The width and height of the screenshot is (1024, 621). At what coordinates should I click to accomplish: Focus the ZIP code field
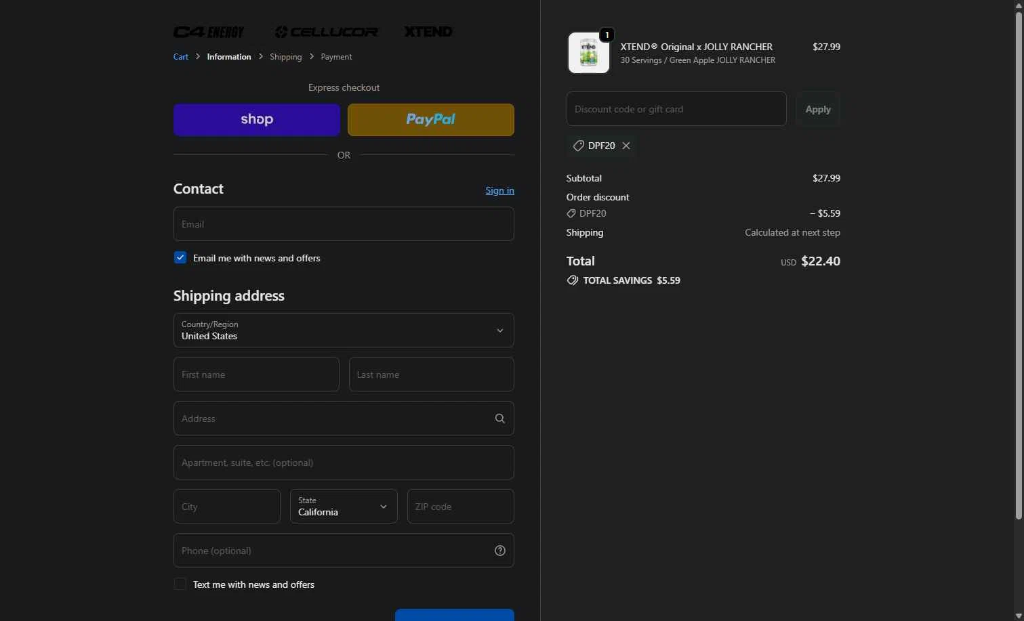461,507
